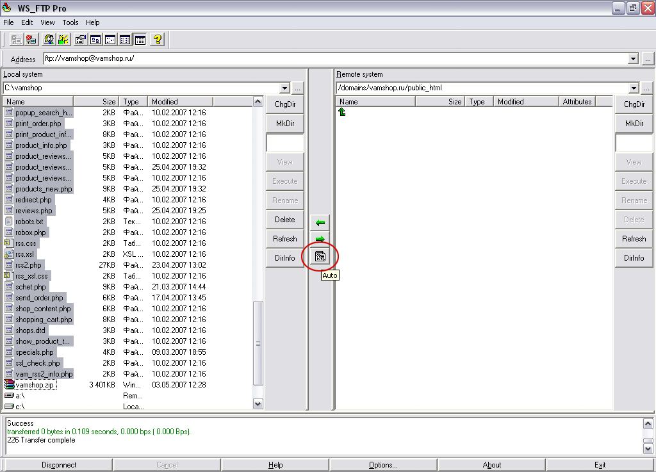The height and width of the screenshot is (472, 656).
Task: Open the options notepad toolbar icon
Action: click(81, 40)
